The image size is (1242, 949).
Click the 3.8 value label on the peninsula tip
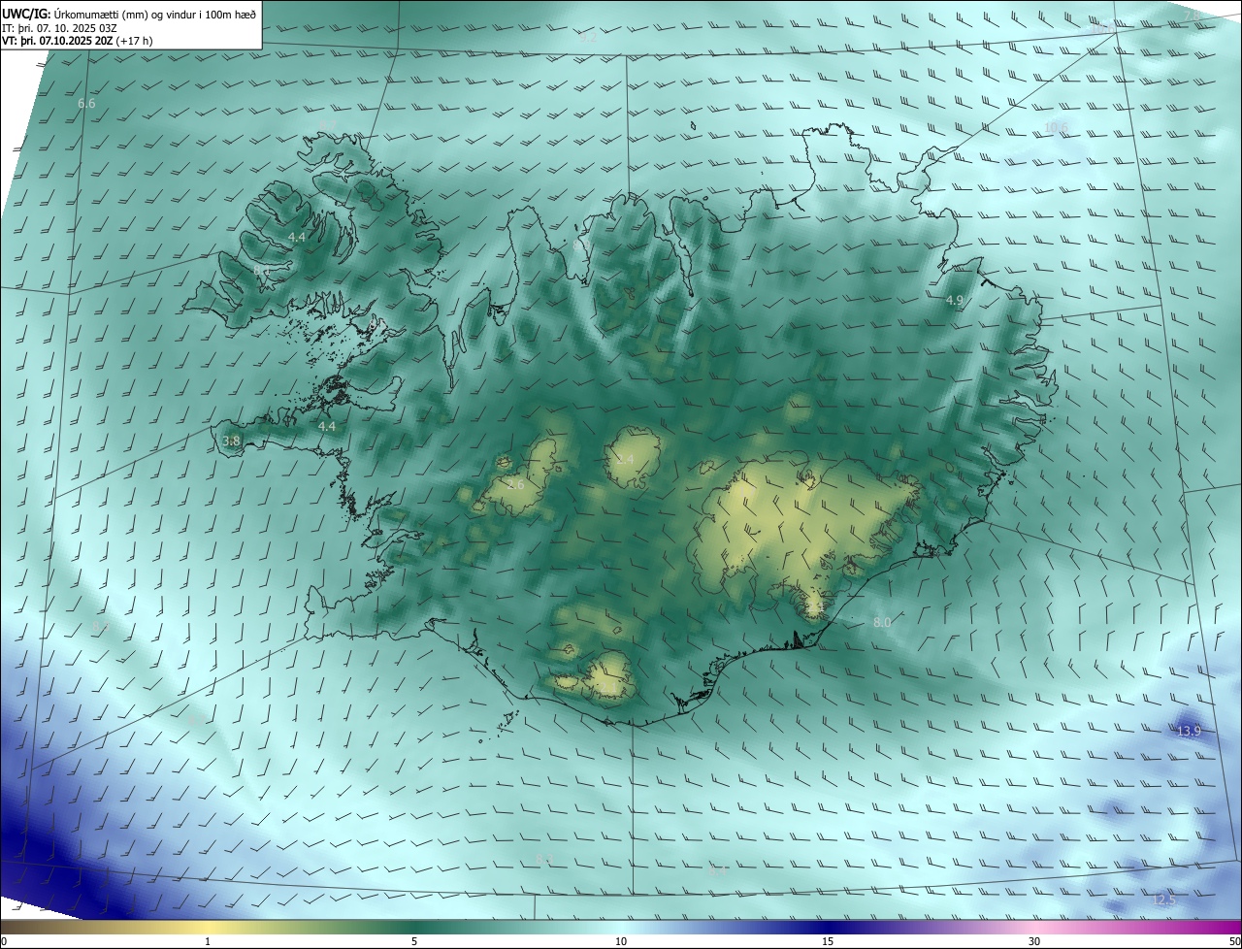click(x=231, y=441)
